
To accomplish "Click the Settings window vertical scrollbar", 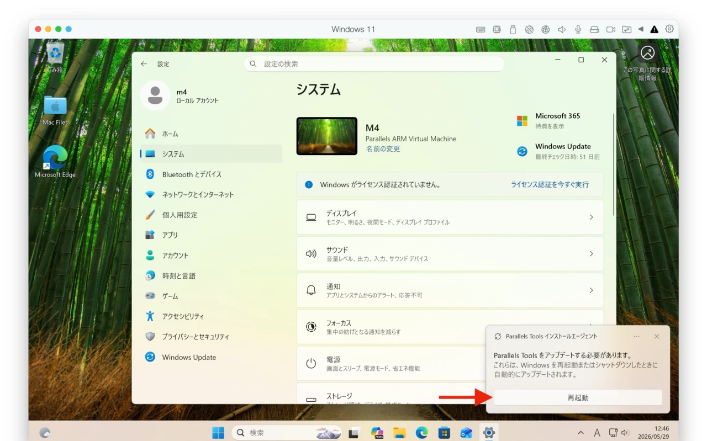I will 613,164.
